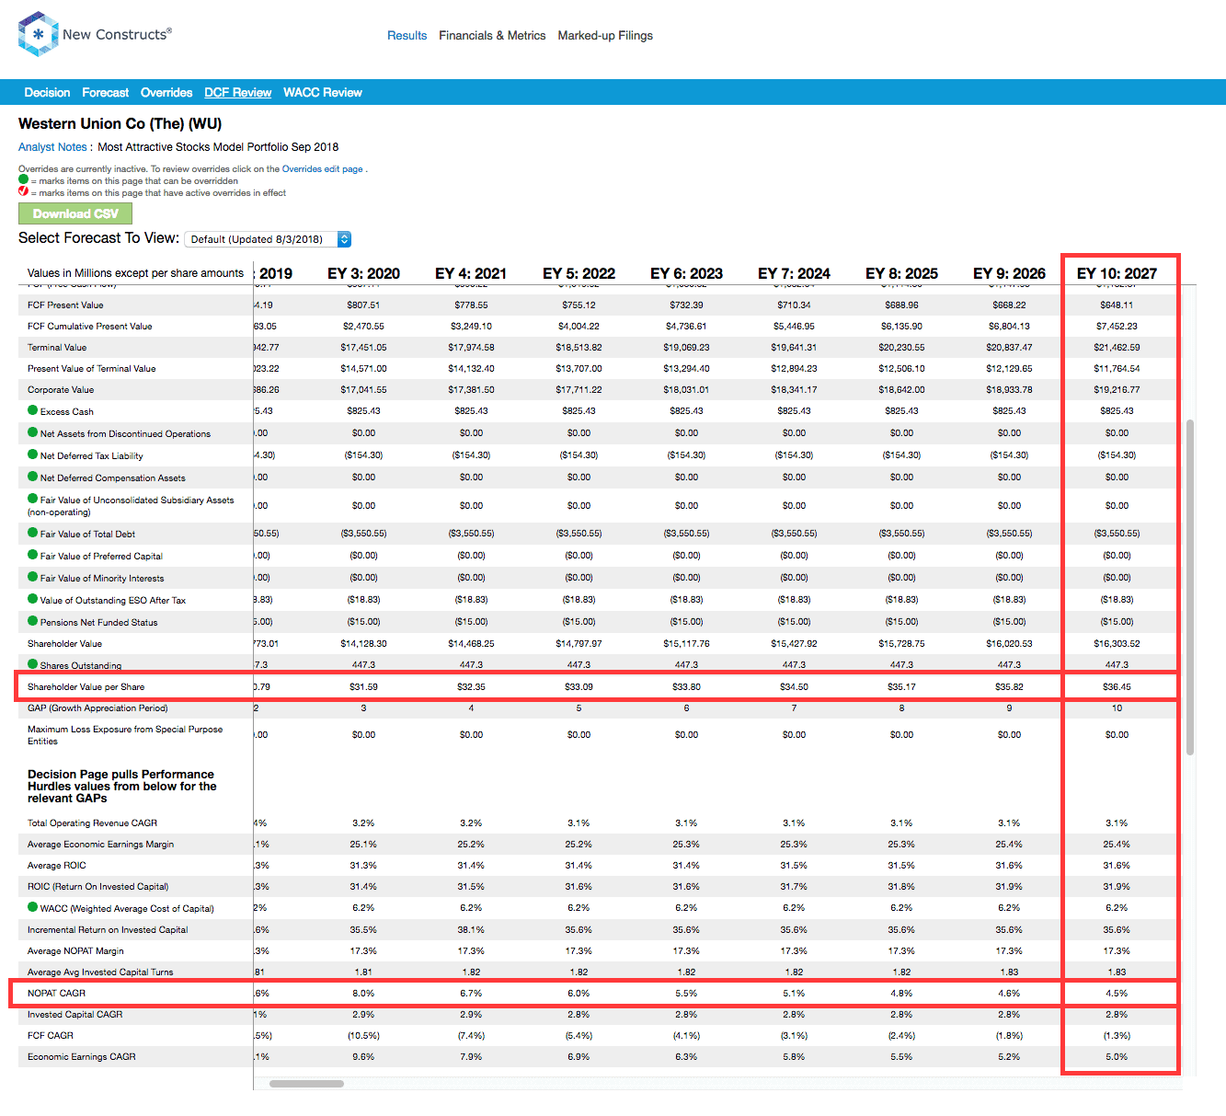Click the Average NOPAT Margin row label
This screenshot has height=1116, width=1226.
75,951
